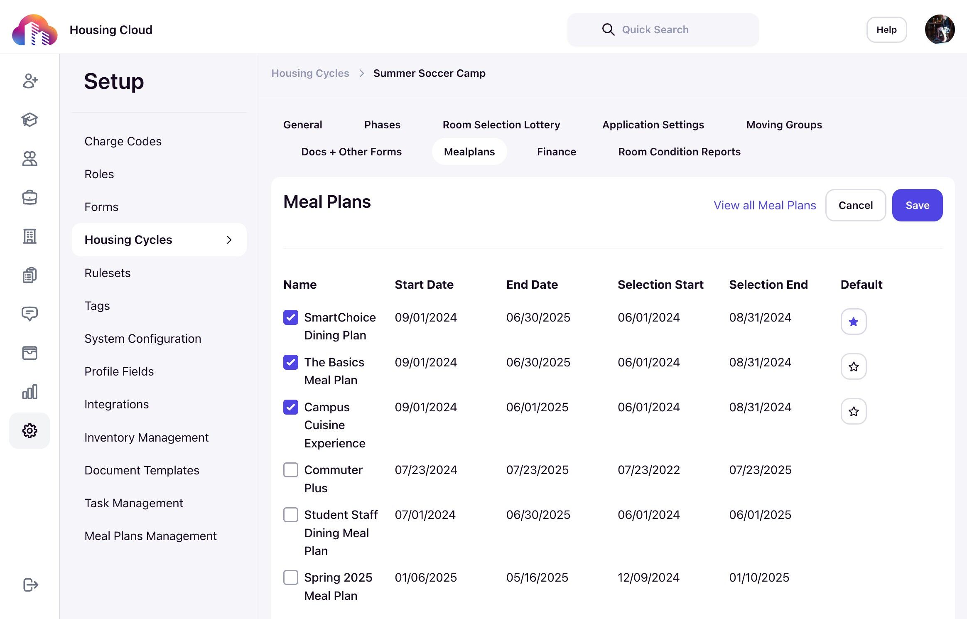Open the bar chart reports icon
Viewport: 967px width, 619px height.
coord(30,392)
